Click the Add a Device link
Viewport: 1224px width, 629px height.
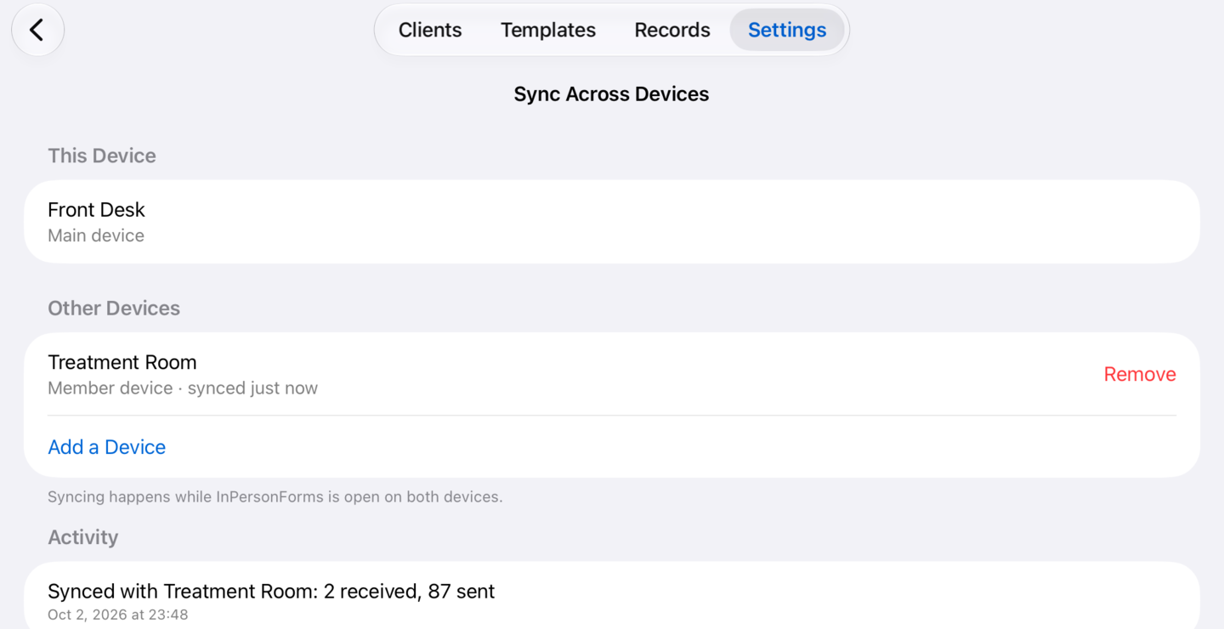click(107, 447)
